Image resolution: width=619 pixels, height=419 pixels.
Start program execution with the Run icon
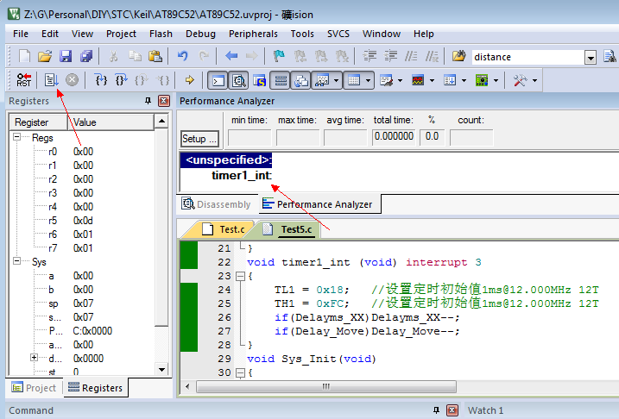[x=51, y=80]
